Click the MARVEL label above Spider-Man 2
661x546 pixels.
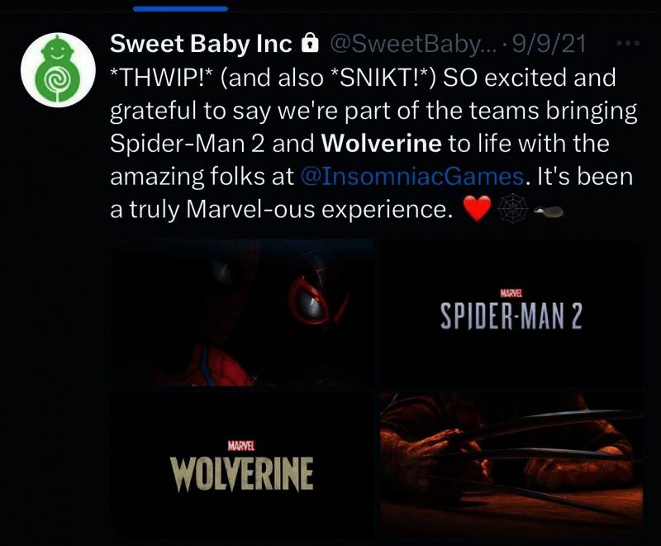(511, 292)
